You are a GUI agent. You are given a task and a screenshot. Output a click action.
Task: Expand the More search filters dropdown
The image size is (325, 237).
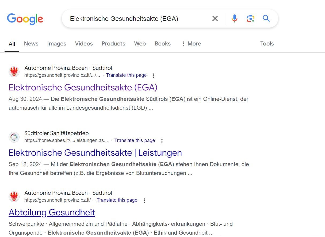pyautogui.click(x=191, y=44)
